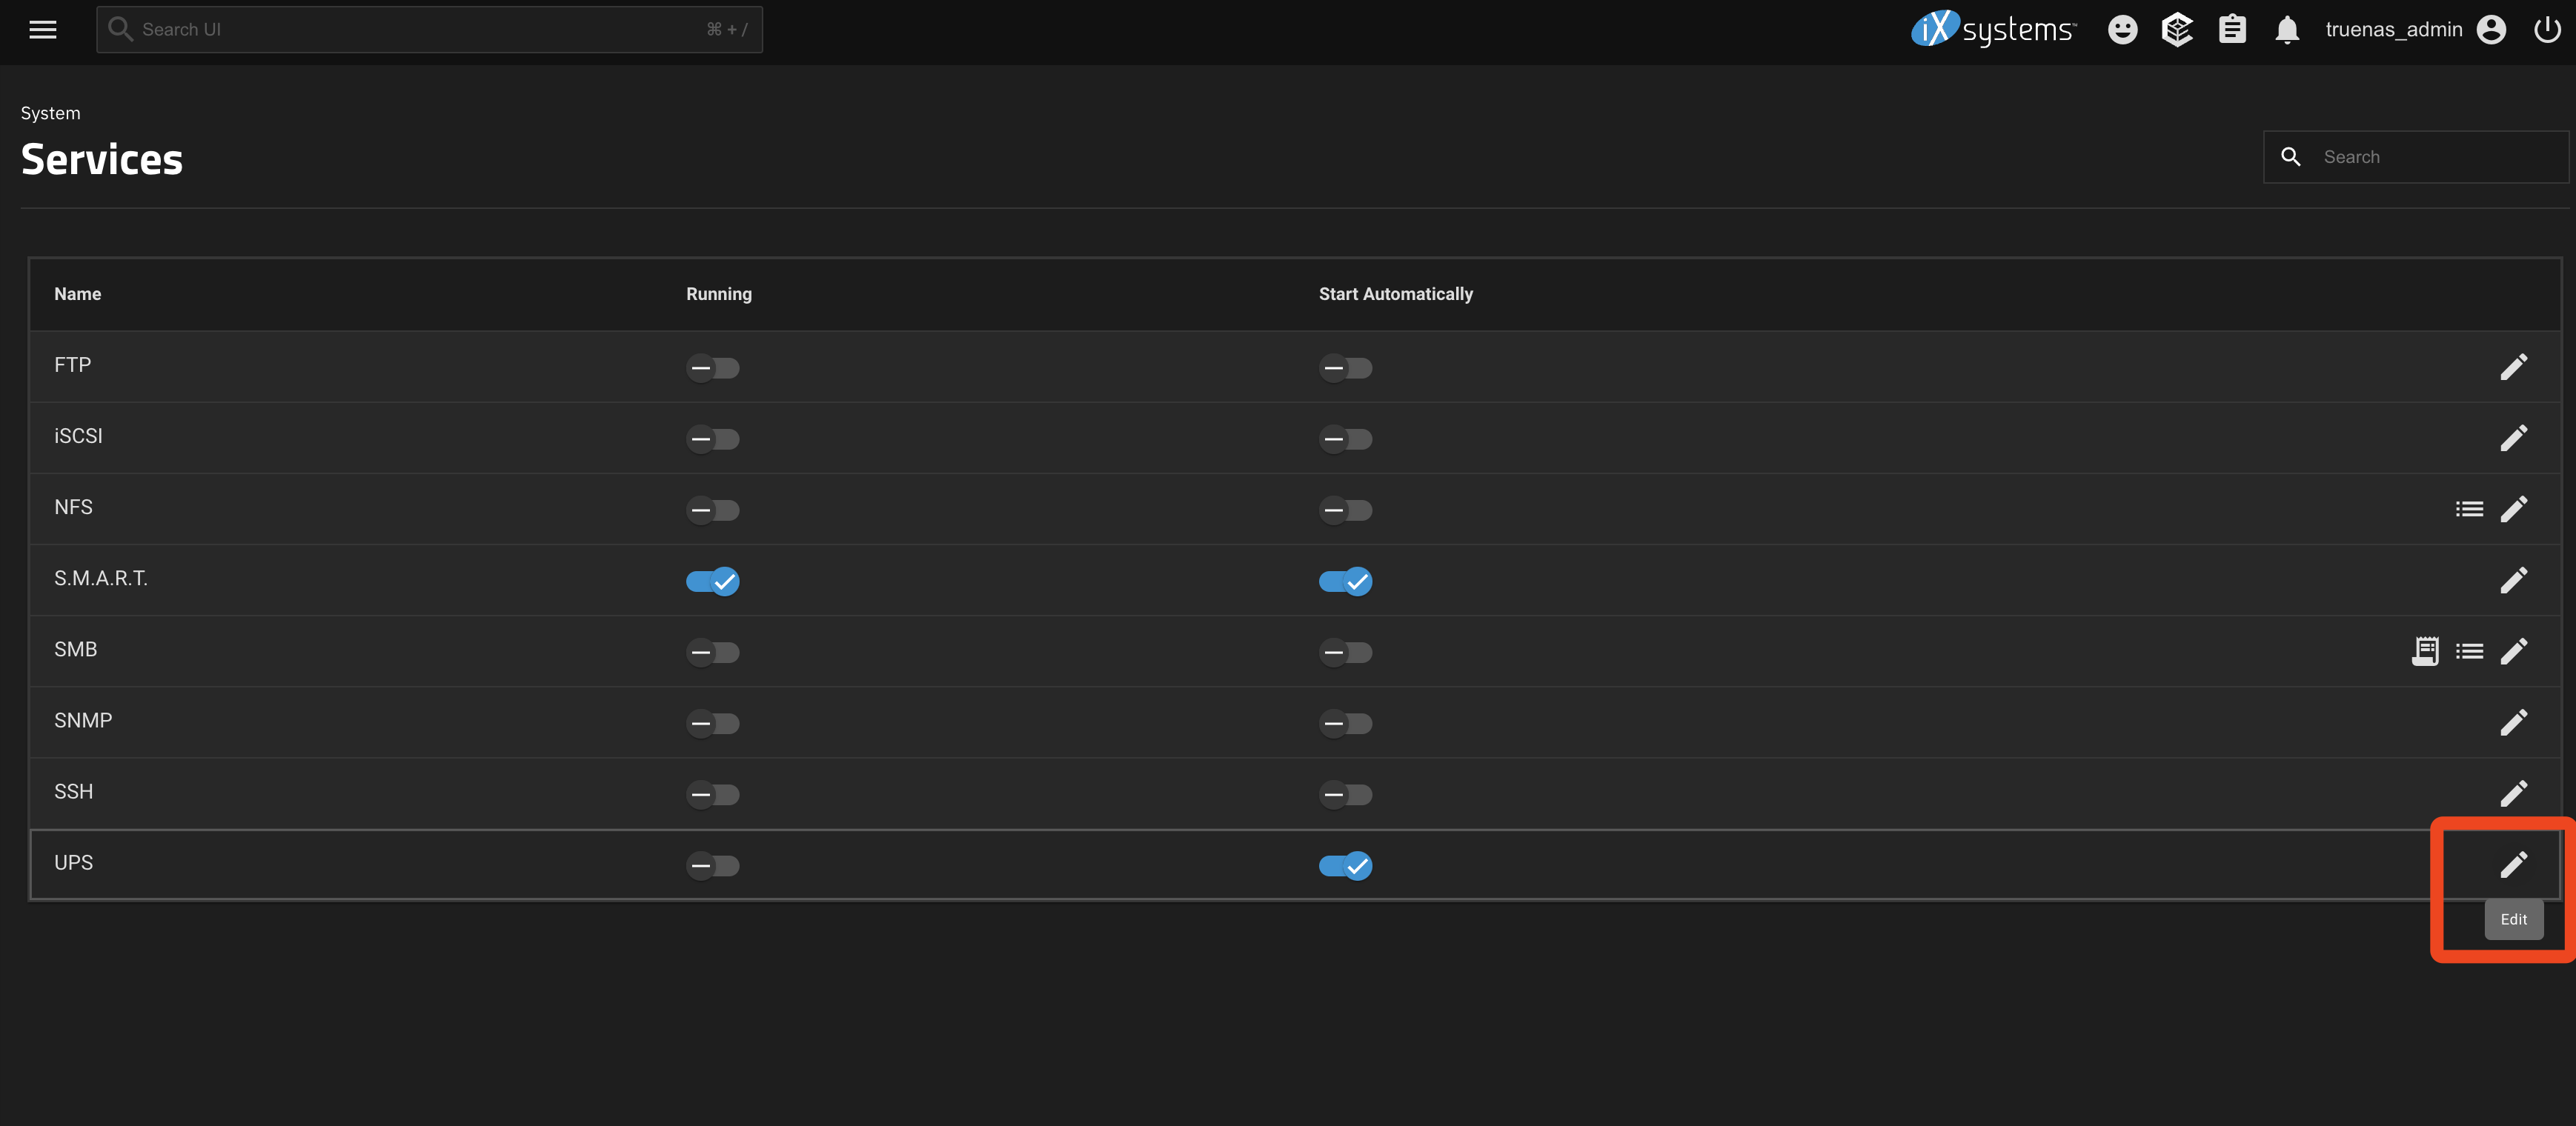Click the power button icon
The width and height of the screenshot is (2576, 1126).
2546,30
